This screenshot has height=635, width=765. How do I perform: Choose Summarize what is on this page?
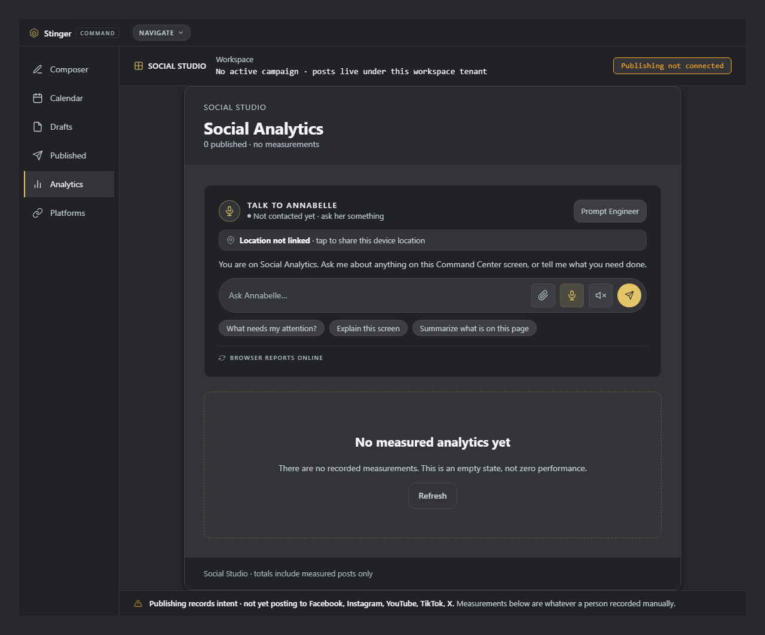point(474,328)
